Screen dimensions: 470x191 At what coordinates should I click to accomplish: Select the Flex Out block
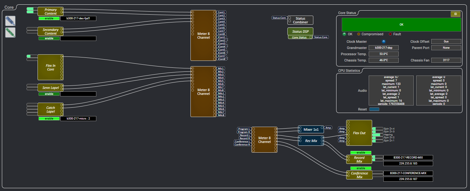[359, 133]
